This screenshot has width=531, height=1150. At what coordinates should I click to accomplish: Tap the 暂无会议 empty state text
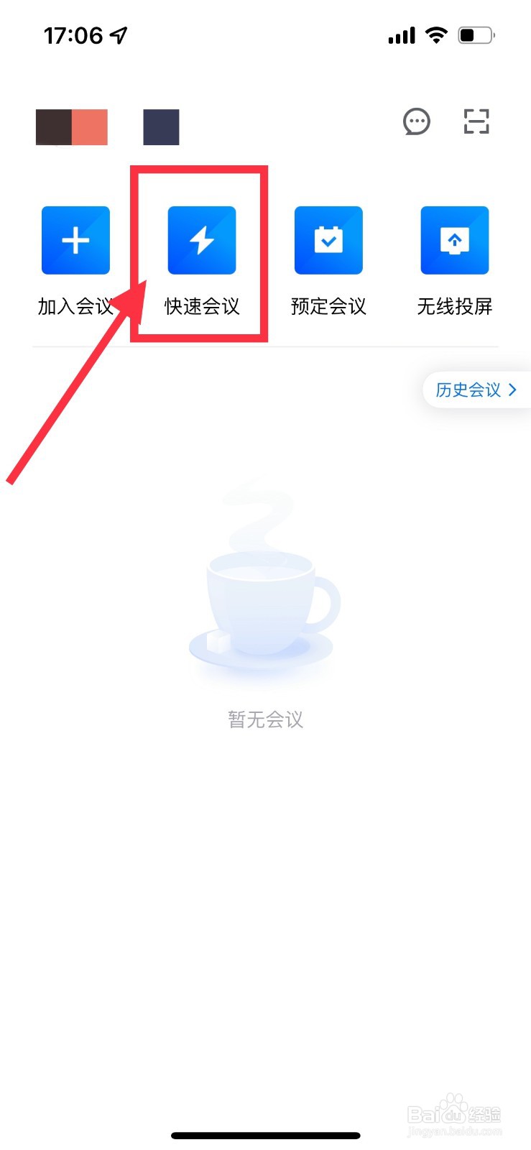[x=266, y=719]
